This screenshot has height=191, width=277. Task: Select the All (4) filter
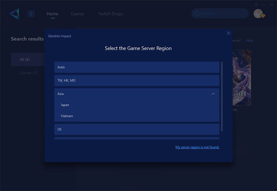click(x=28, y=59)
